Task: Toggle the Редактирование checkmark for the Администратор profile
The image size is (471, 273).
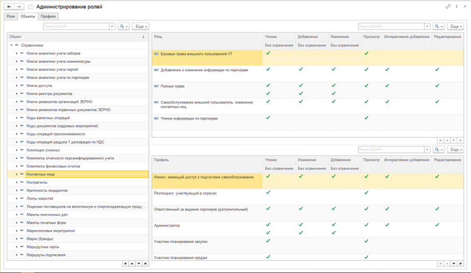Action: click(437, 225)
